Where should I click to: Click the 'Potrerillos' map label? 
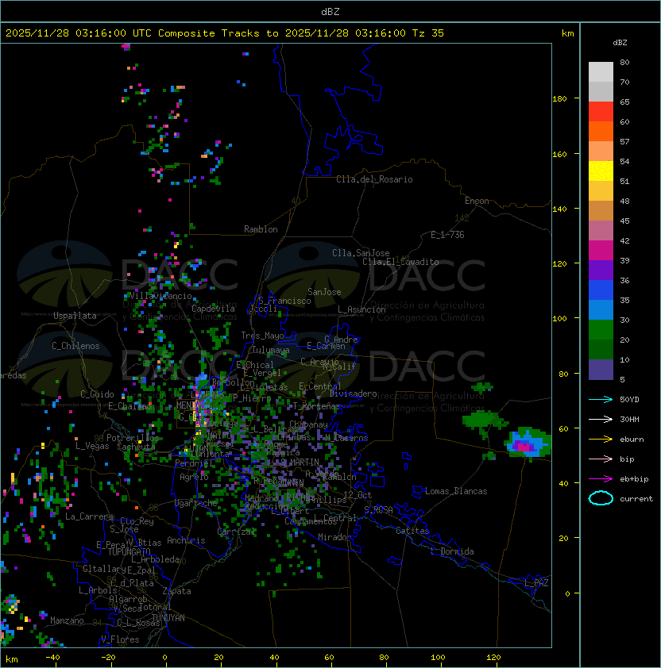point(133,438)
